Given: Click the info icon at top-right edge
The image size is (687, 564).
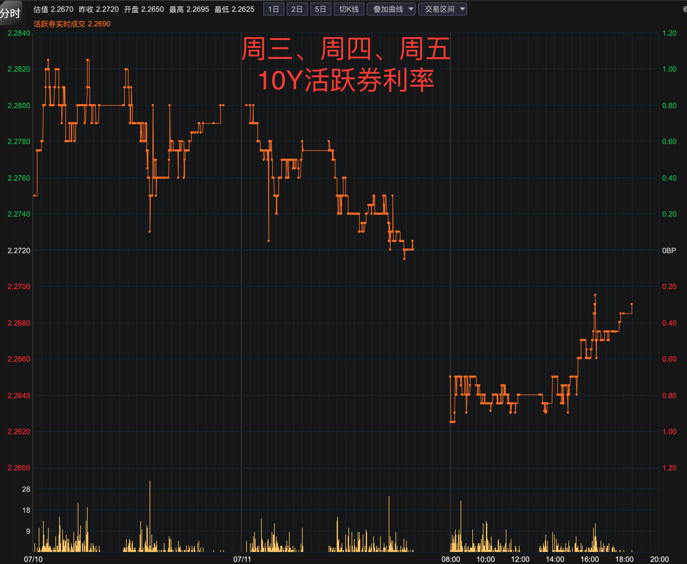Looking at the screenshot, I should click(685, 9).
